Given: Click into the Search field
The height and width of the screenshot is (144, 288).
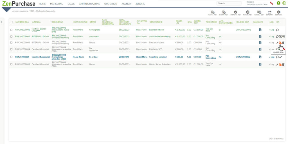Looking at the screenshot, I should [229, 3].
